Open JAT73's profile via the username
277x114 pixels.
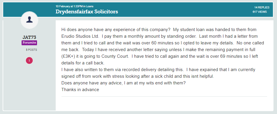(x=29, y=37)
